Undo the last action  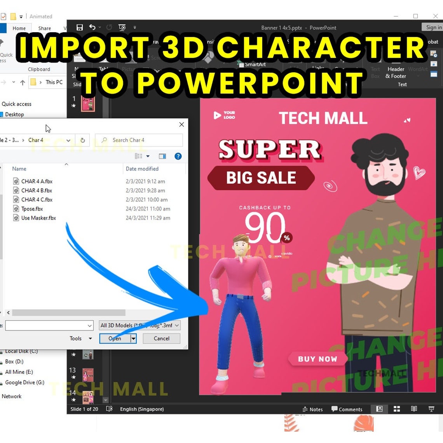pyautogui.click(x=92, y=27)
